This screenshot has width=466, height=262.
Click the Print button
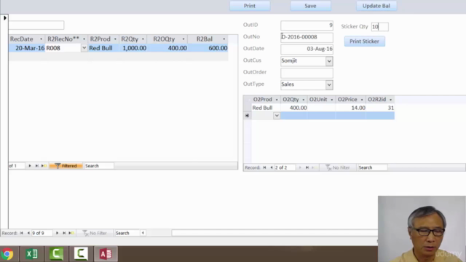tap(250, 6)
